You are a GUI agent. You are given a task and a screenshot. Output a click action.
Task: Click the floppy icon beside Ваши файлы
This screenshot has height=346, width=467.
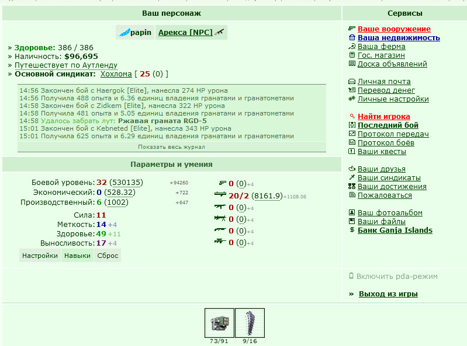[x=352, y=221]
